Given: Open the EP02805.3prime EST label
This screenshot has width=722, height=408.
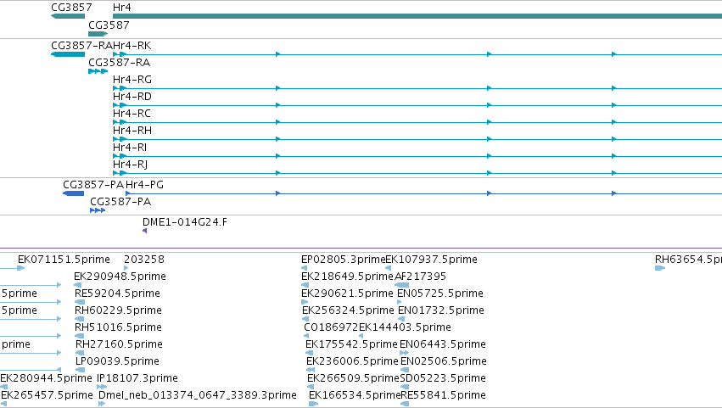Looking at the screenshot, I should (x=343, y=260).
